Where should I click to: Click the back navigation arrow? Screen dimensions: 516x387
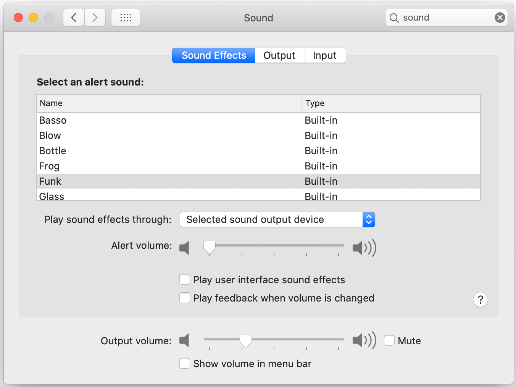[x=74, y=17]
